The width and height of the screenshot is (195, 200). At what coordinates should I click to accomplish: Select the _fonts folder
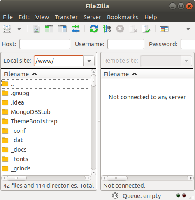coord(46,159)
